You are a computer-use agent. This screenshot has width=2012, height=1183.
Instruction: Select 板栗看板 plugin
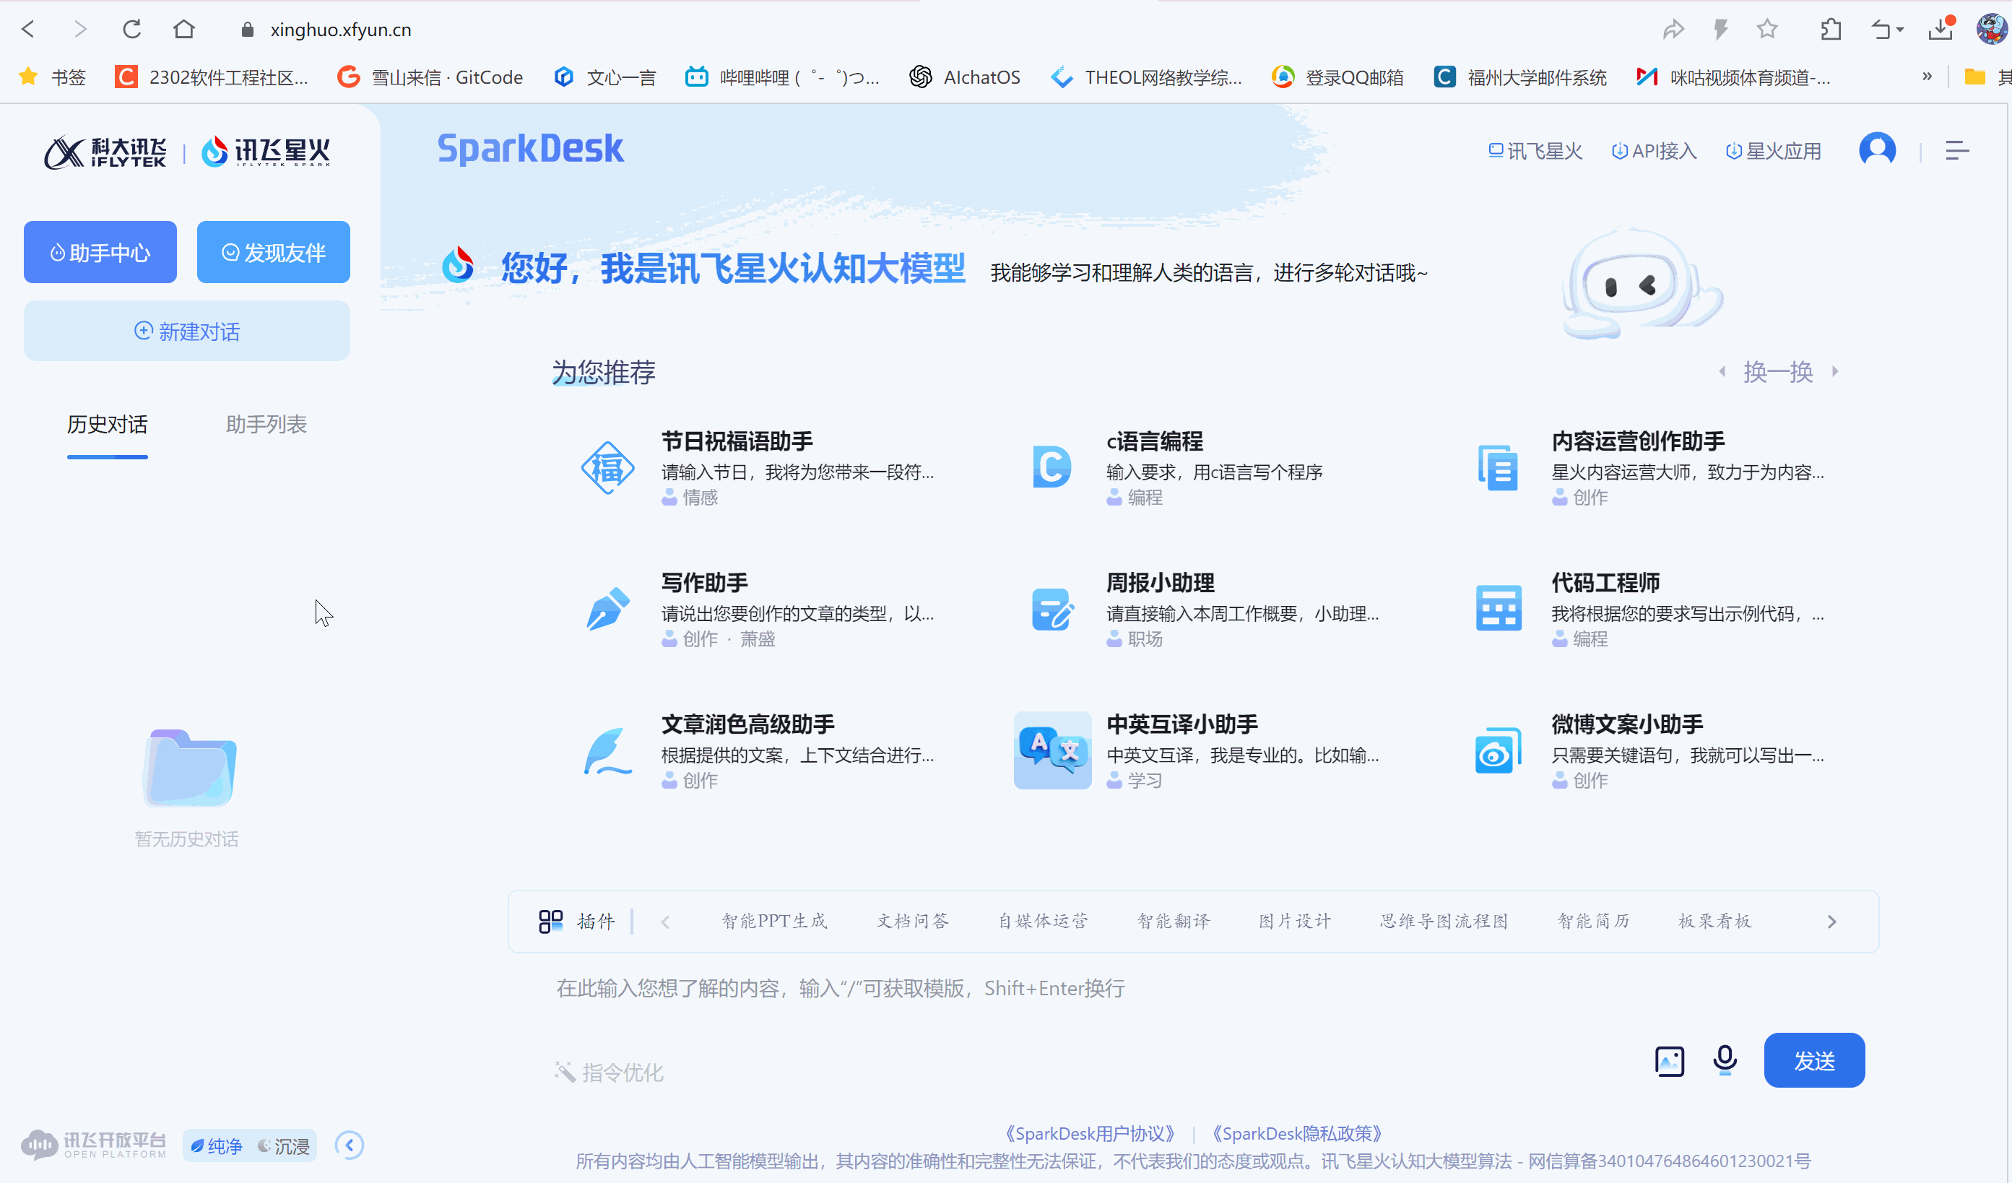coord(1714,921)
